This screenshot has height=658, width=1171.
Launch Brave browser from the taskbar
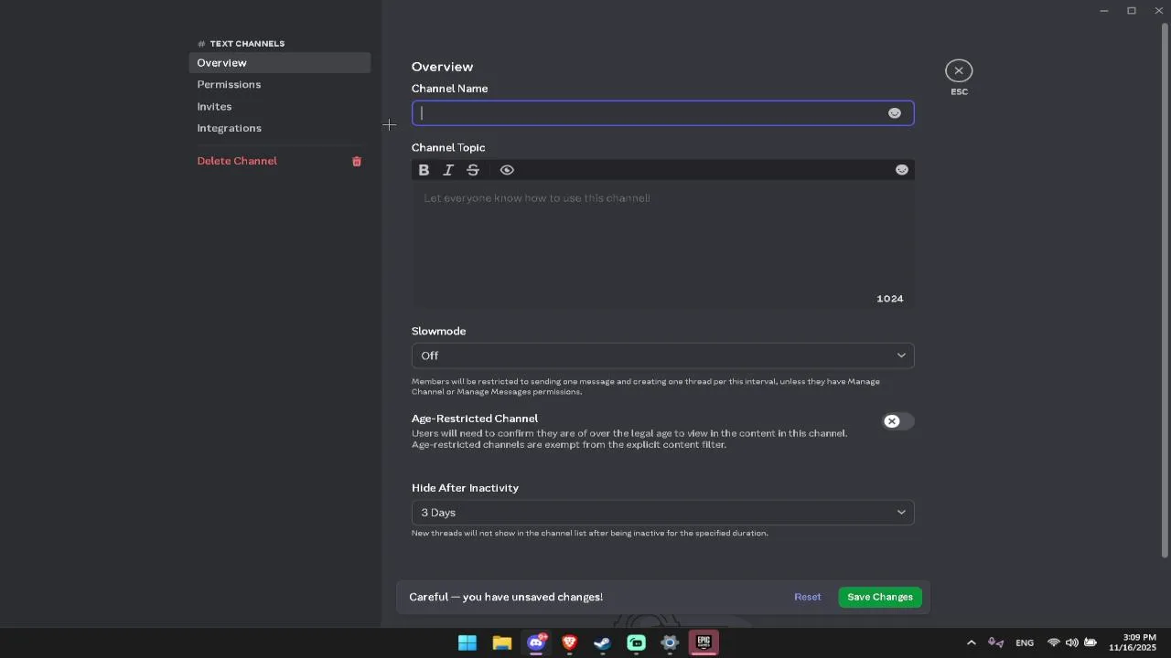[569, 642]
